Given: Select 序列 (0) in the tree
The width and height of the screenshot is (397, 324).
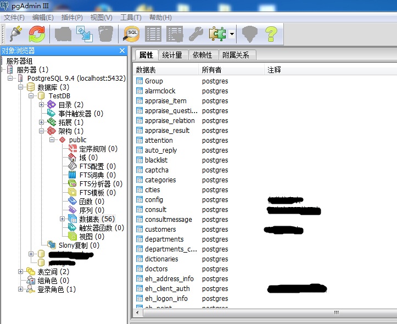Looking at the screenshot, I should point(92,210).
